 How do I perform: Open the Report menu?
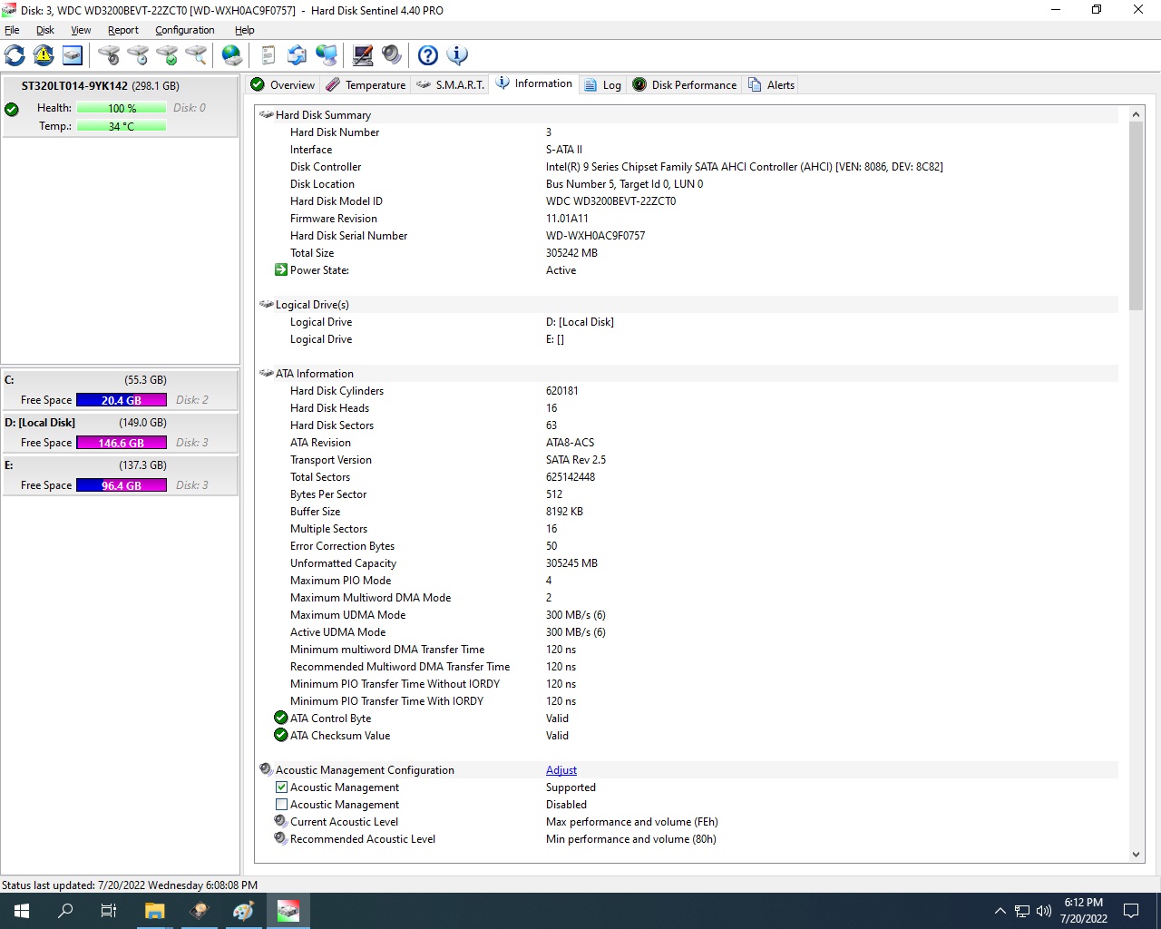pos(123,30)
